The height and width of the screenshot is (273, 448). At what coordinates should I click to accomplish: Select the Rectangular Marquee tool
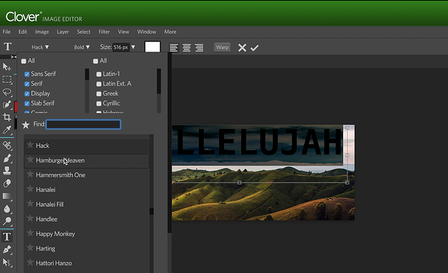(7, 79)
